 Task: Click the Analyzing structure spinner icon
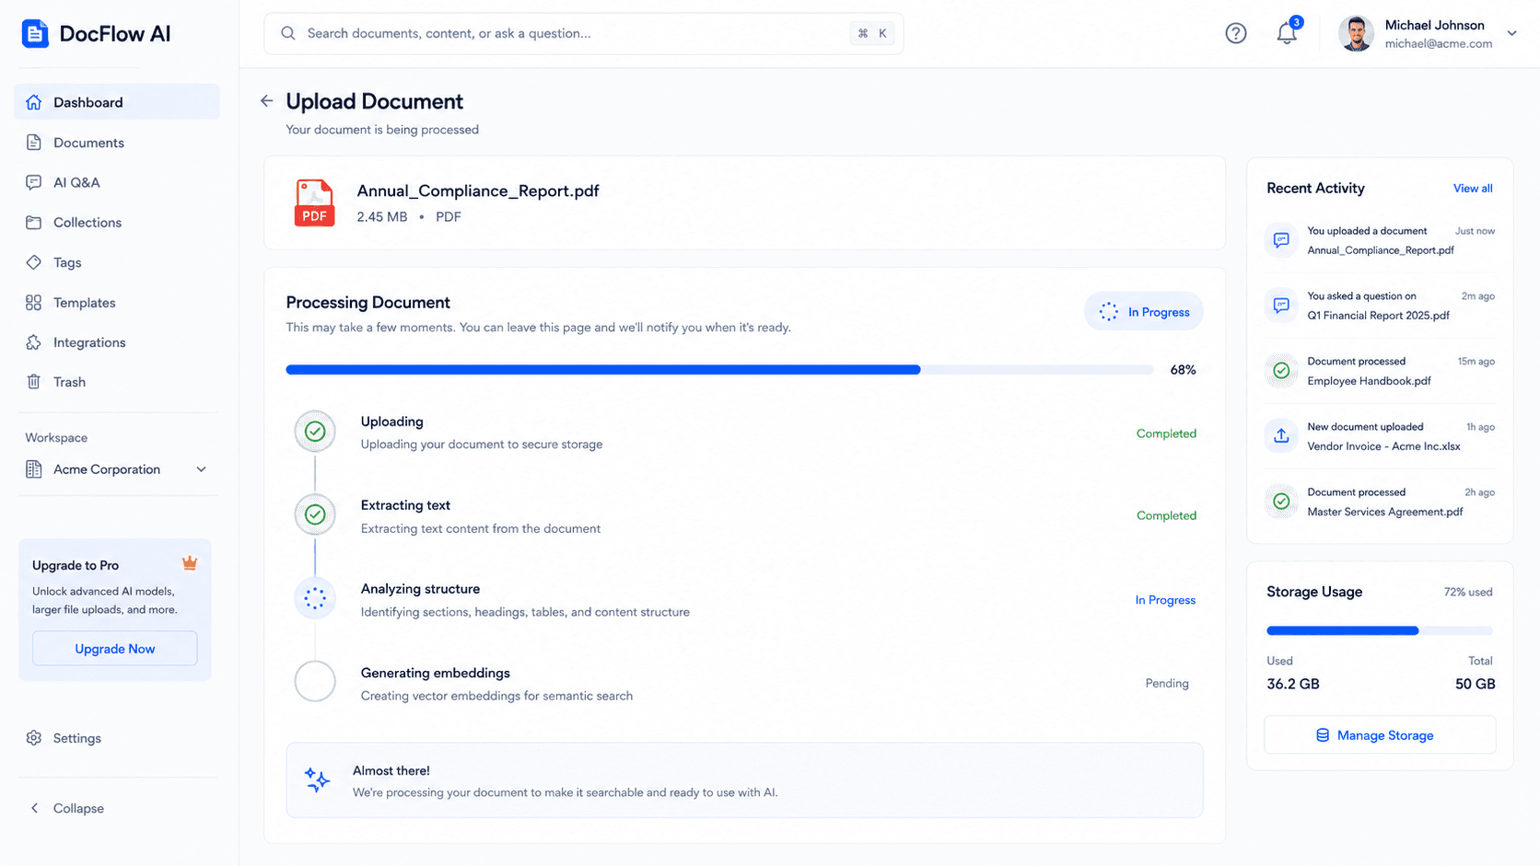(x=315, y=598)
